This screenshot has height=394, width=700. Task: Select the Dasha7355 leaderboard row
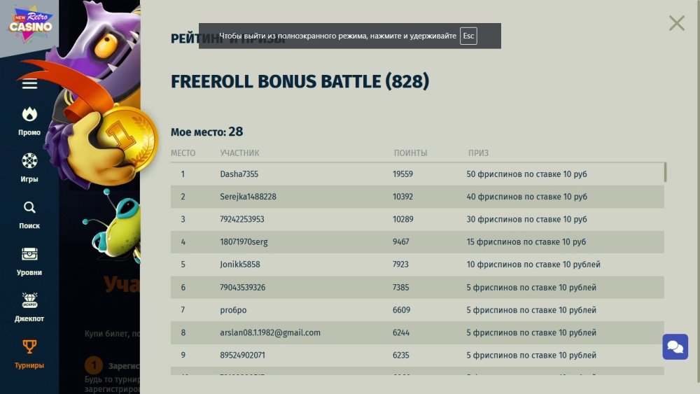coord(417,174)
